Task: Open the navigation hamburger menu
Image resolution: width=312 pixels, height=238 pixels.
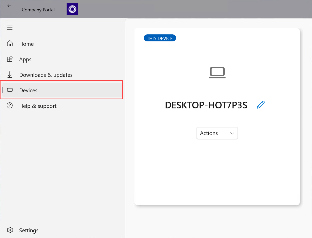Action: coord(10,28)
